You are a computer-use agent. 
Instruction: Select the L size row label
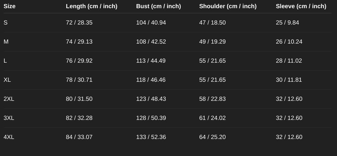[5, 61]
